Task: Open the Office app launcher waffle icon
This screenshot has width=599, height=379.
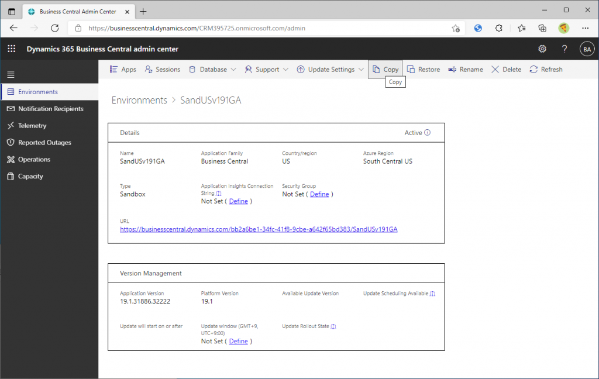Action: (x=12, y=49)
